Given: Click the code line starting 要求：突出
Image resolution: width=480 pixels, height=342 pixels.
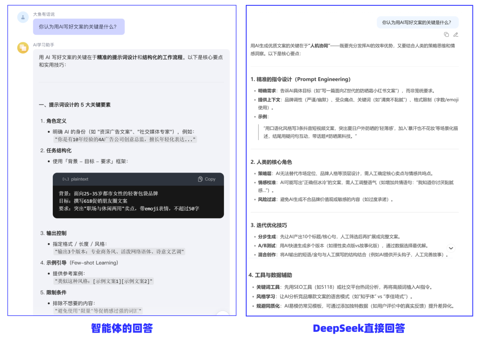Looking at the screenshot, I should point(129,208).
